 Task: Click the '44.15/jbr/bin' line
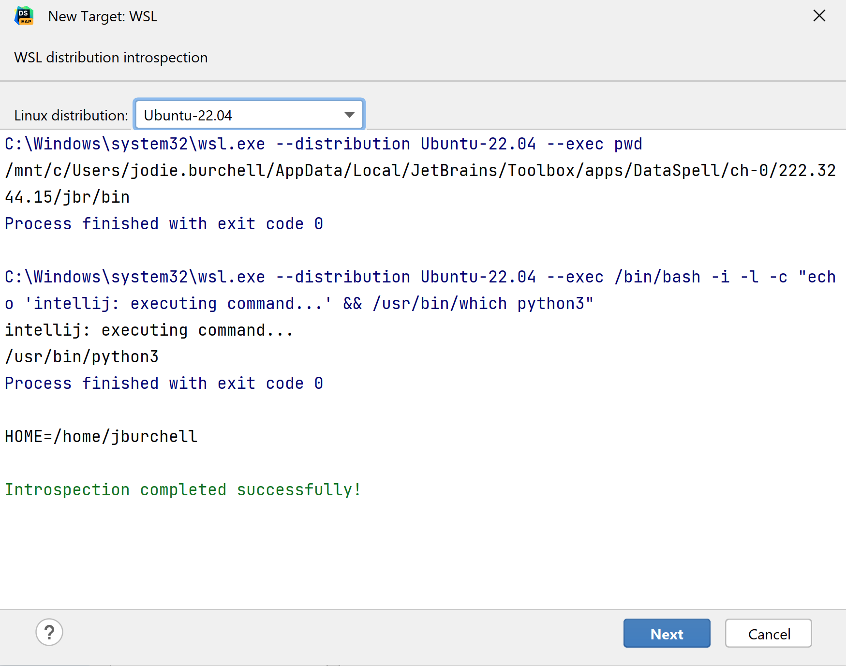[x=67, y=197]
